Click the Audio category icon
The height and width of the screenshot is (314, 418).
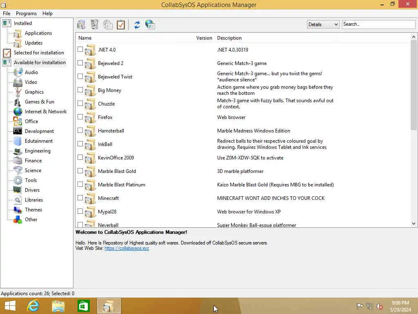(18, 72)
